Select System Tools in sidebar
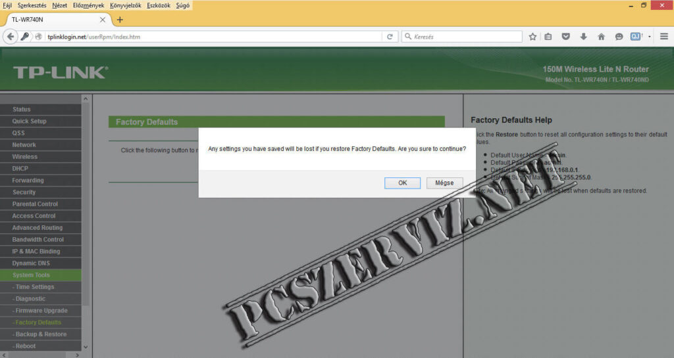Viewport: 674px width, 358px height. [40, 275]
